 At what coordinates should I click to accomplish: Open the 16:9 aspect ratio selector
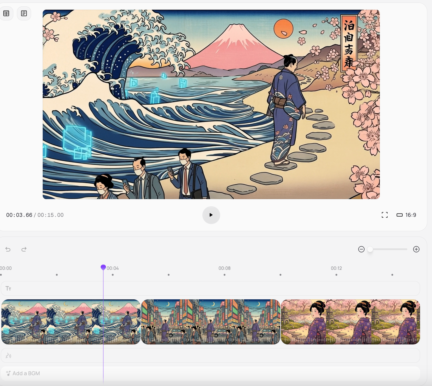(x=406, y=215)
